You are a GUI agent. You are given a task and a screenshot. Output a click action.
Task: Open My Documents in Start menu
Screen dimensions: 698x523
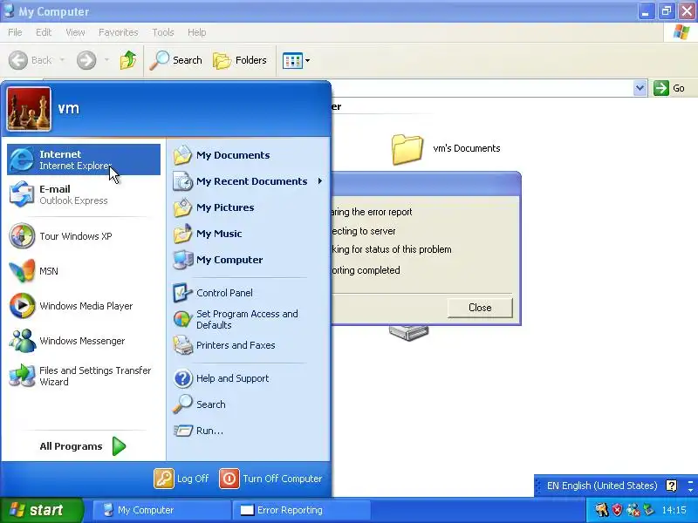tap(249, 155)
